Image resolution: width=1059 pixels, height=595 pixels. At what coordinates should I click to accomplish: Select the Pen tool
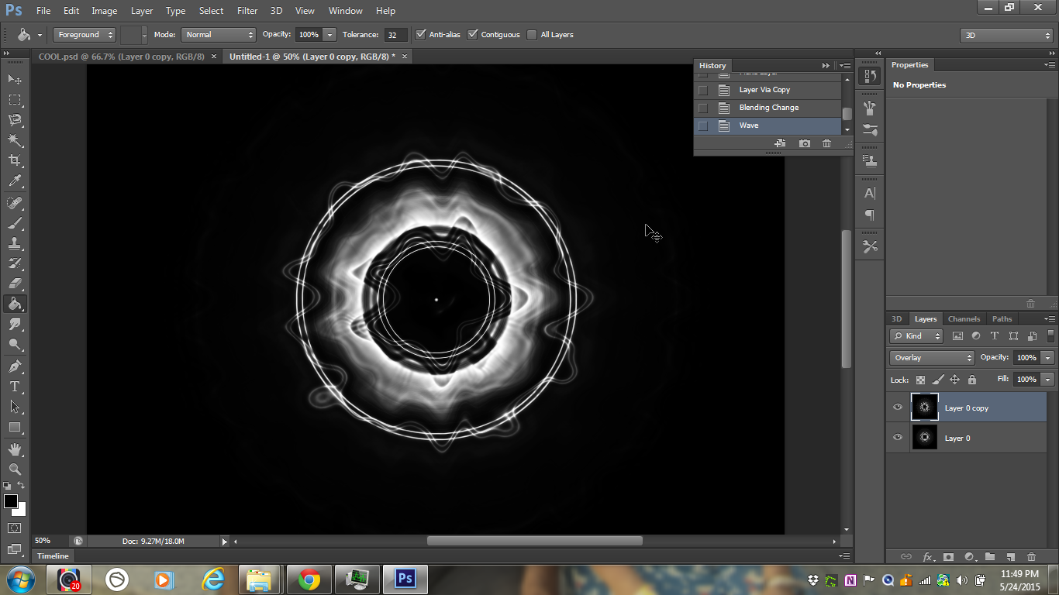coord(15,366)
